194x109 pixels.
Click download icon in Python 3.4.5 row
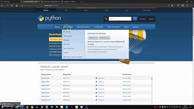tap(96, 93)
